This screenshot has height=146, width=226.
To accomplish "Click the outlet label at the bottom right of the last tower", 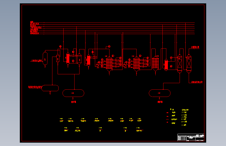I will pyautogui.click(x=197, y=82).
